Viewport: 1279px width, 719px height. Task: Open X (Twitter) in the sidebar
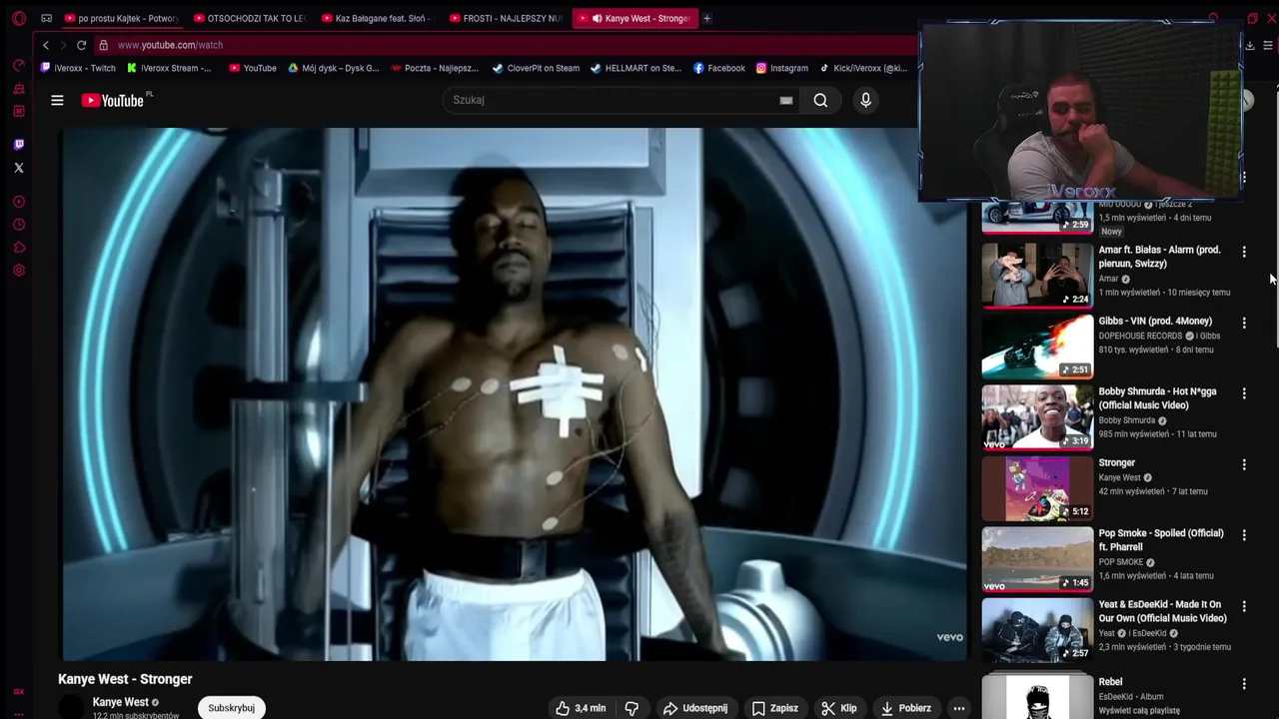(18, 168)
